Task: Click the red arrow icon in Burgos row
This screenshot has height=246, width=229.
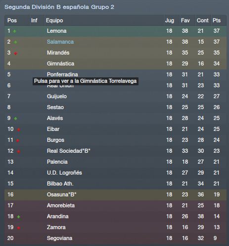Action: [x=18, y=140]
